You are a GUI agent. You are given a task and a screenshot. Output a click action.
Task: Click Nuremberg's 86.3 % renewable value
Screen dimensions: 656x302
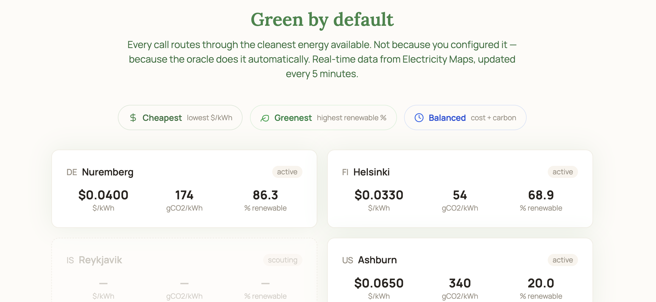coord(265,195)
